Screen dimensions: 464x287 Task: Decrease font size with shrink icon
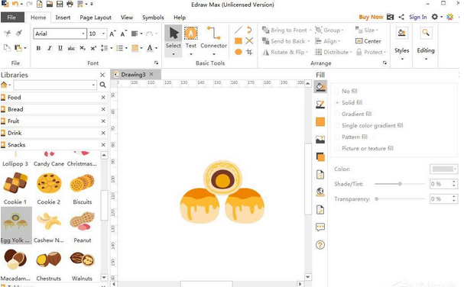point(123,34)
